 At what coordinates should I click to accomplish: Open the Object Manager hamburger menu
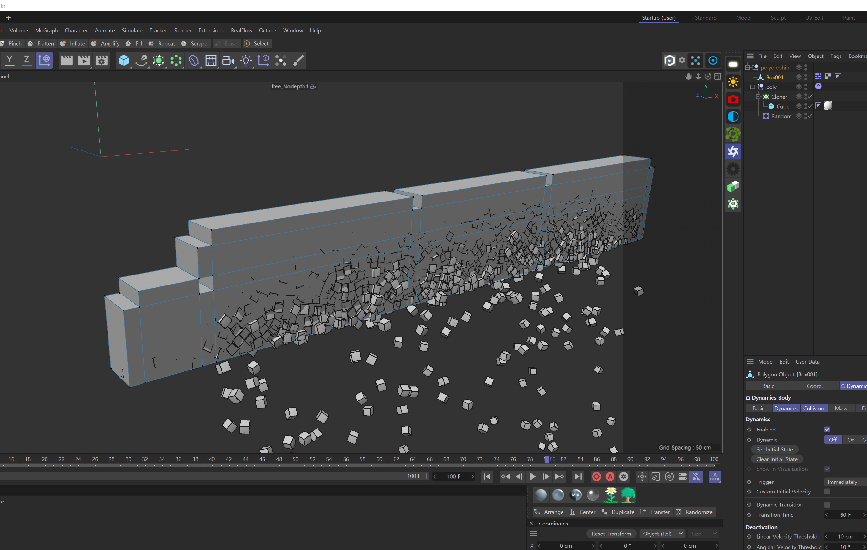750,56
